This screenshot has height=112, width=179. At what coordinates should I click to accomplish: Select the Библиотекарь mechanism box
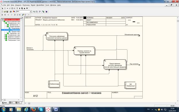(54, 84)
